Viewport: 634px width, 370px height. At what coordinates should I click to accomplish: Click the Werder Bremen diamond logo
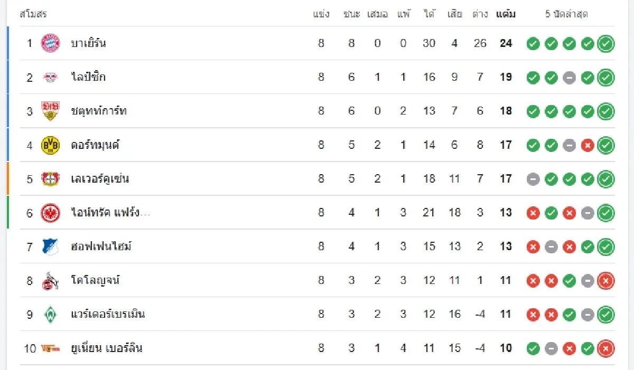pyautogui.click(x=51, y=314)
